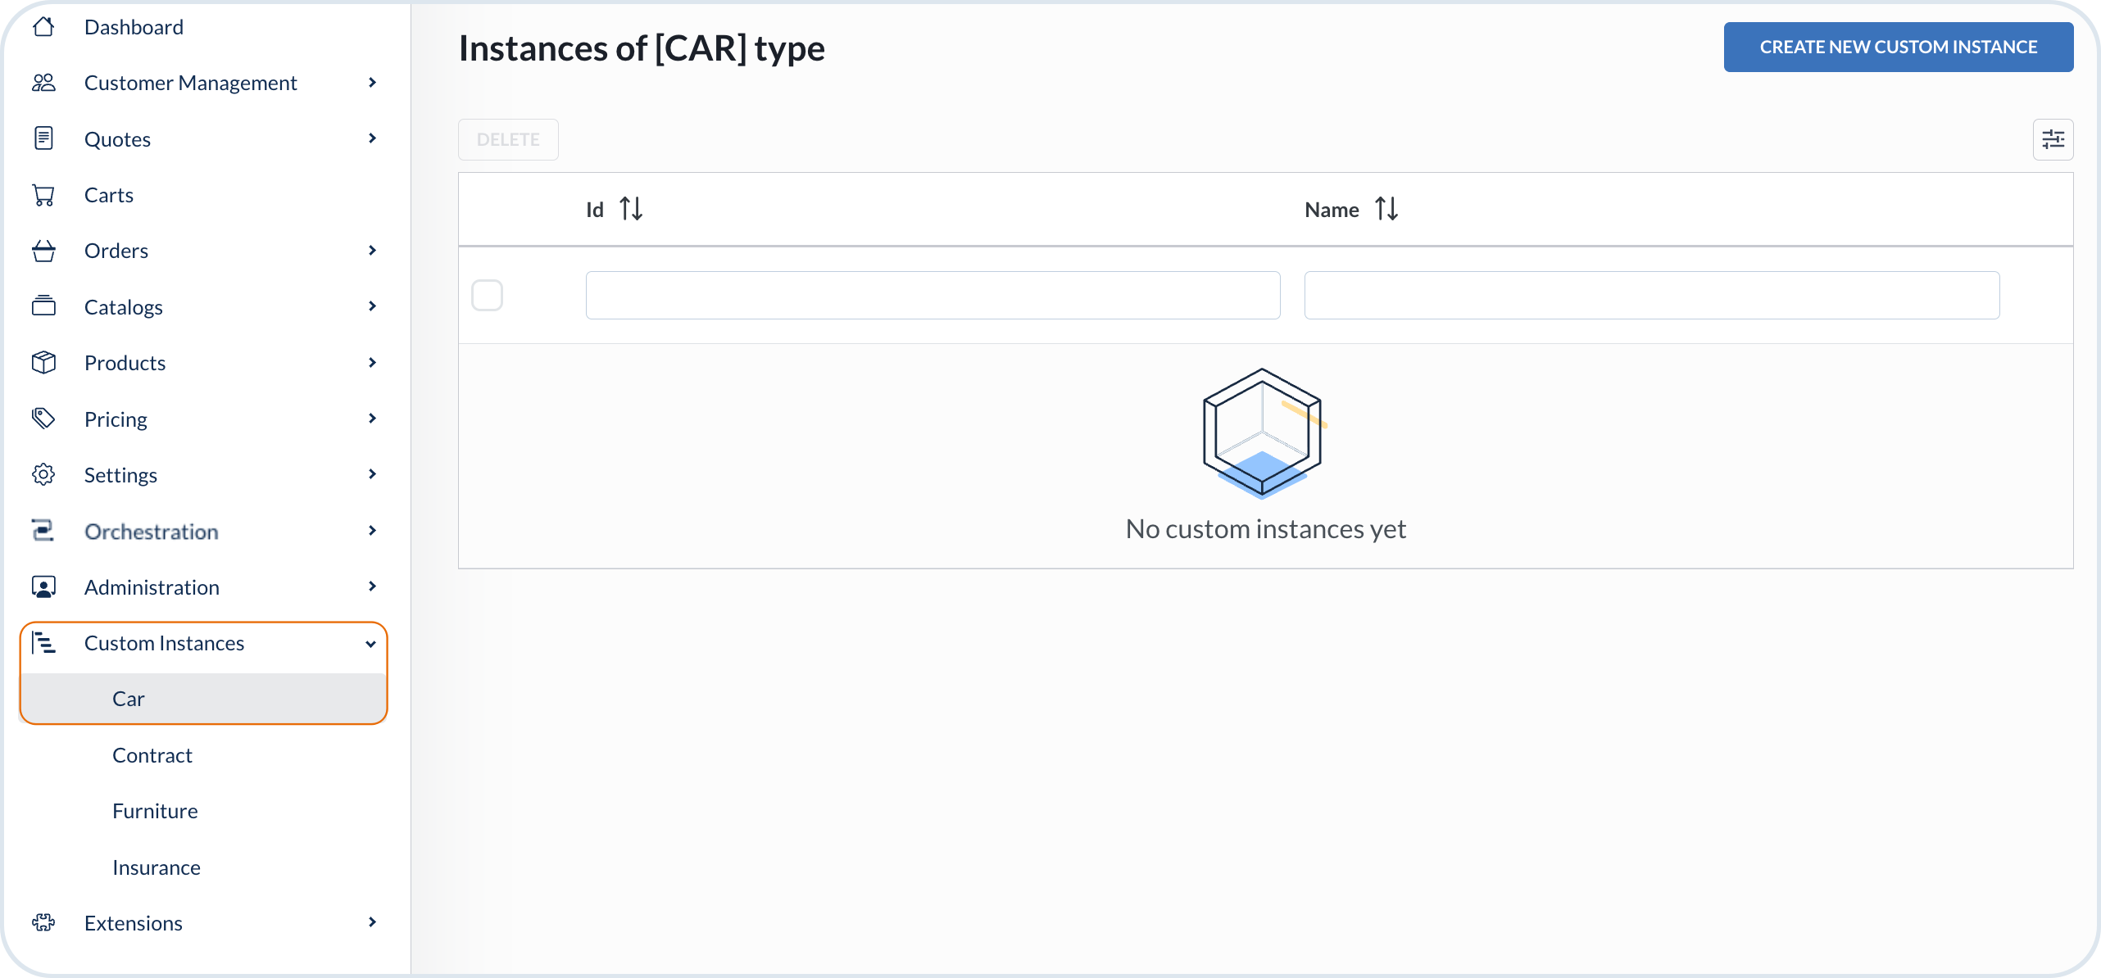Sort table by Id column arrows
Image resolution: width=2101 pixels, height=978 pixels.
tap(631, 209)
